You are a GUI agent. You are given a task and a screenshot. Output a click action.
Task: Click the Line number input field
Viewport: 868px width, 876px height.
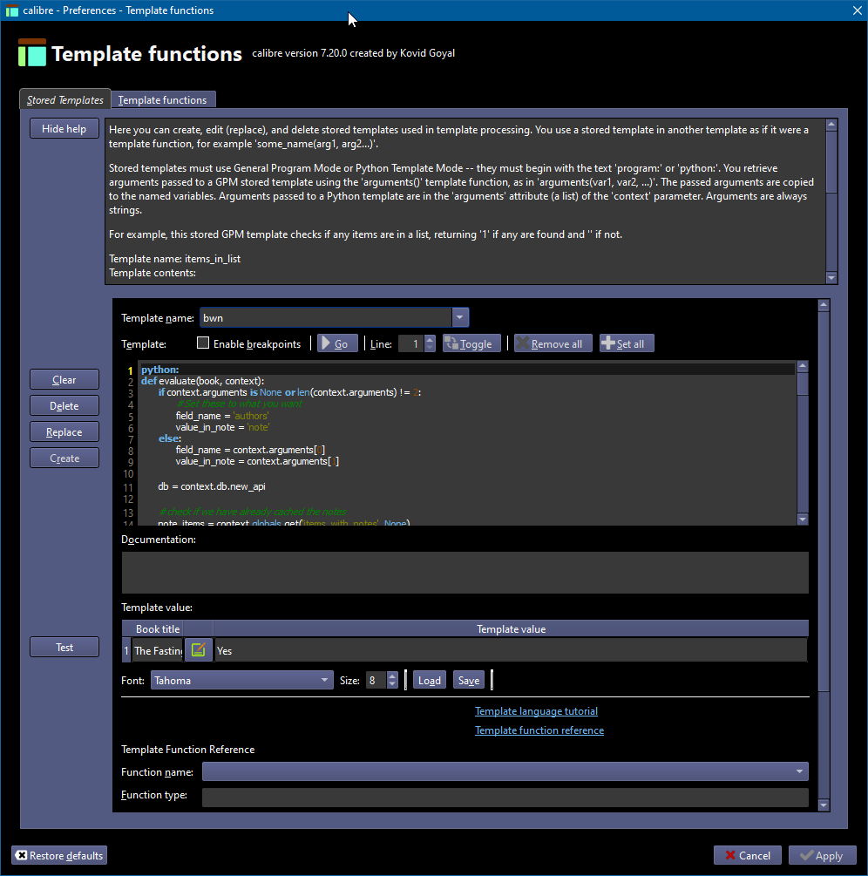coord(411,343)
